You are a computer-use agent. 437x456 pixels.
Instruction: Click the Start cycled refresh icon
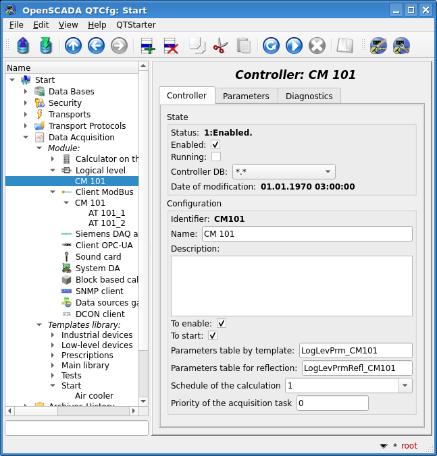294,46
